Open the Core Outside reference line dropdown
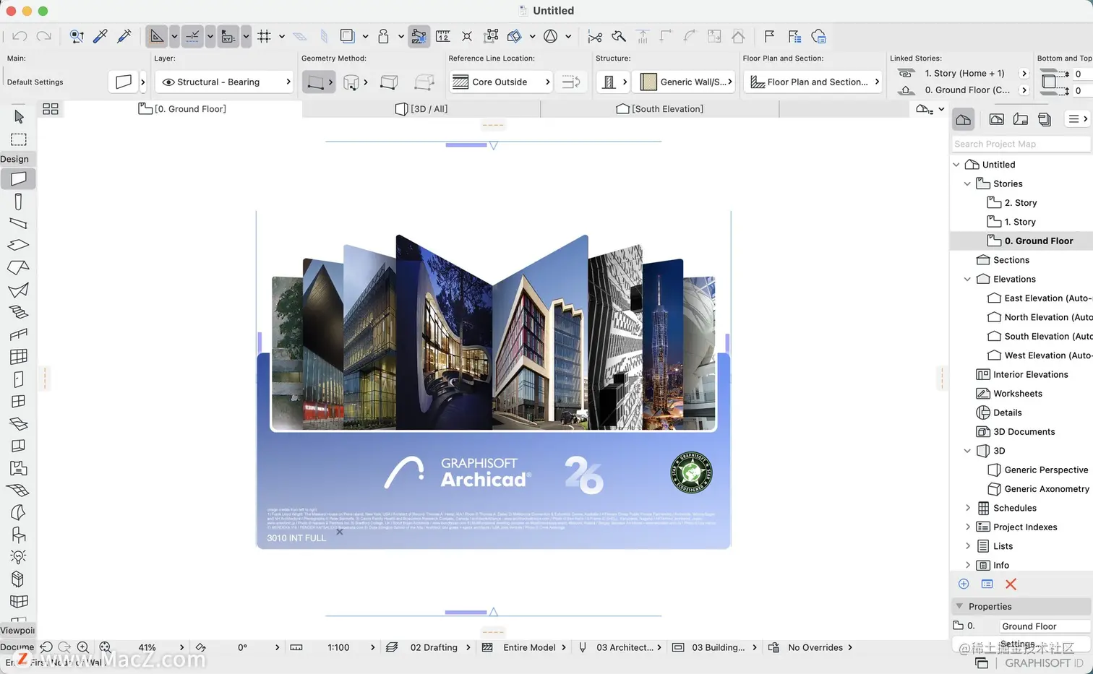This screenshot has height=674, width=1093. point(500,82)
